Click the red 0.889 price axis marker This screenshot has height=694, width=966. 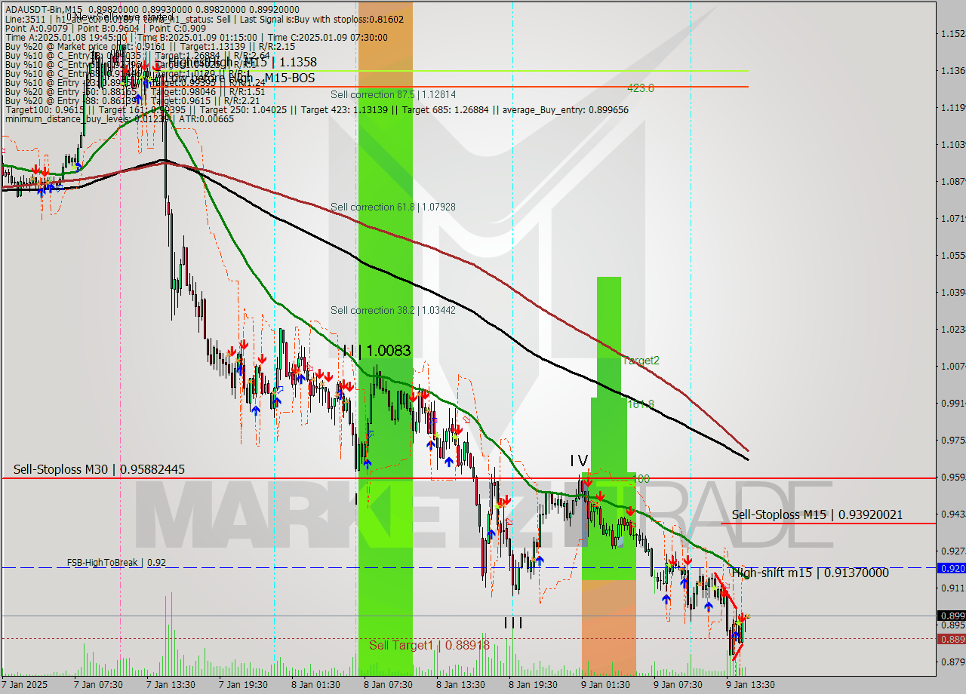(x=951, y=639)
